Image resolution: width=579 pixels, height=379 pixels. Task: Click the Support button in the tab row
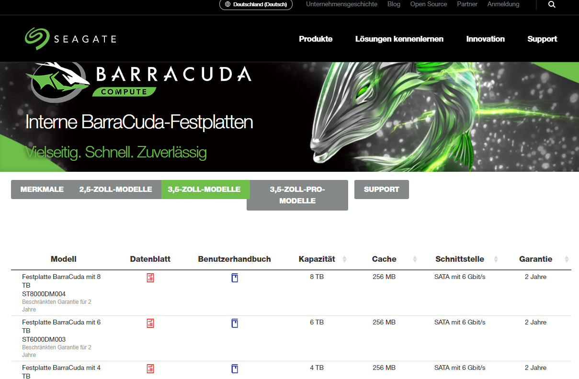click(x=381, y=189)
